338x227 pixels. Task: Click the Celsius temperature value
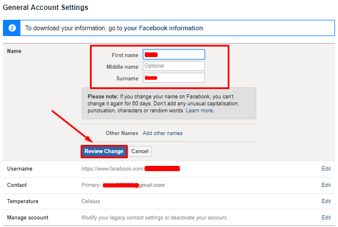(x=90, y=201)
